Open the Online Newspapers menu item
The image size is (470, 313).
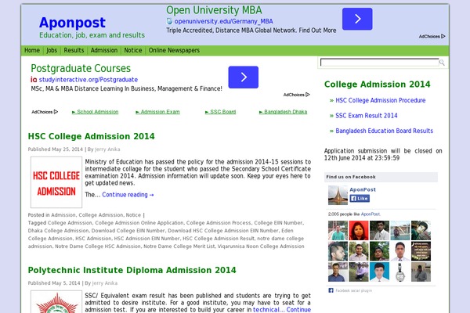point(174,50)
